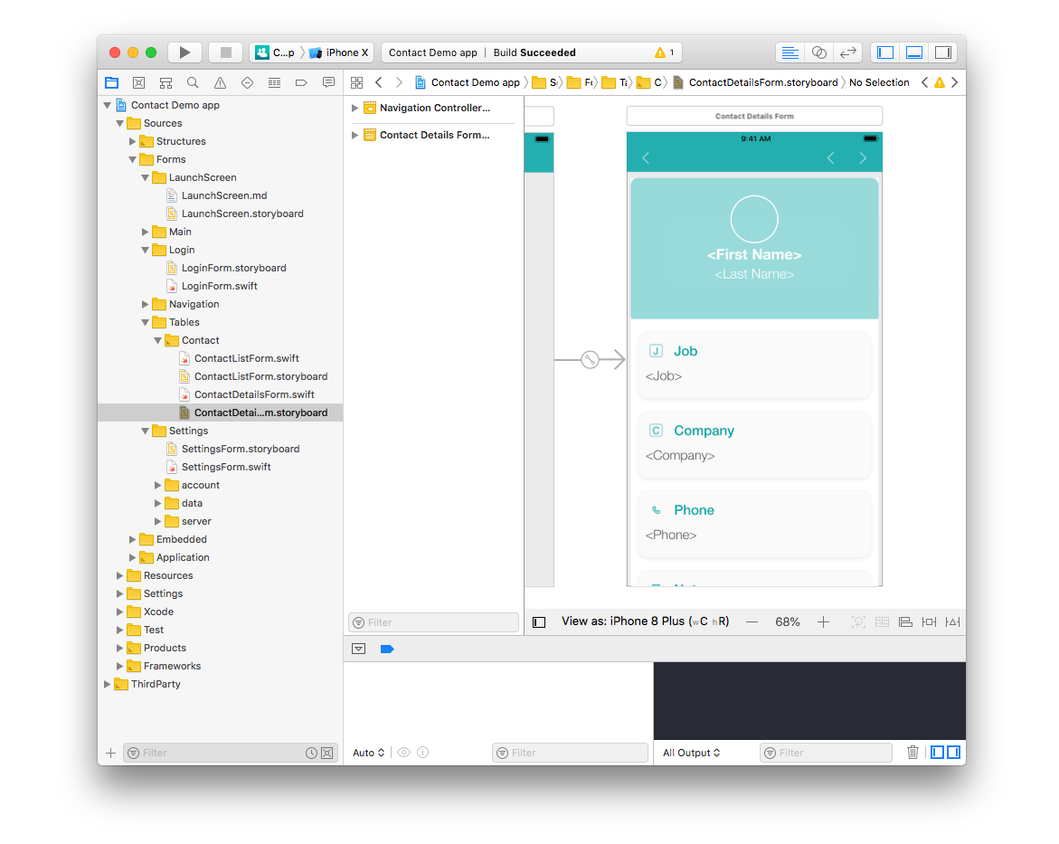The image size is (1059, 844).
Task: Collapse the Sources folder
Action: (x=119, y=123)
